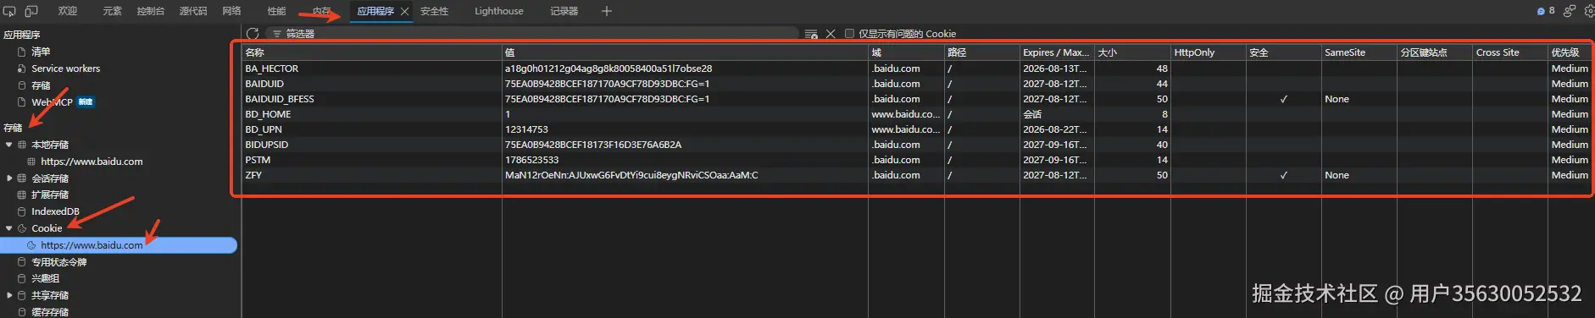1595x318 pixels.
Task: Sort by 值 column header
Action: [x=685, y=52]
